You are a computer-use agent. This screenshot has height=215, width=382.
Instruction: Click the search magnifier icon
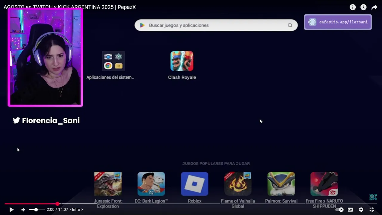coord(290,25)
